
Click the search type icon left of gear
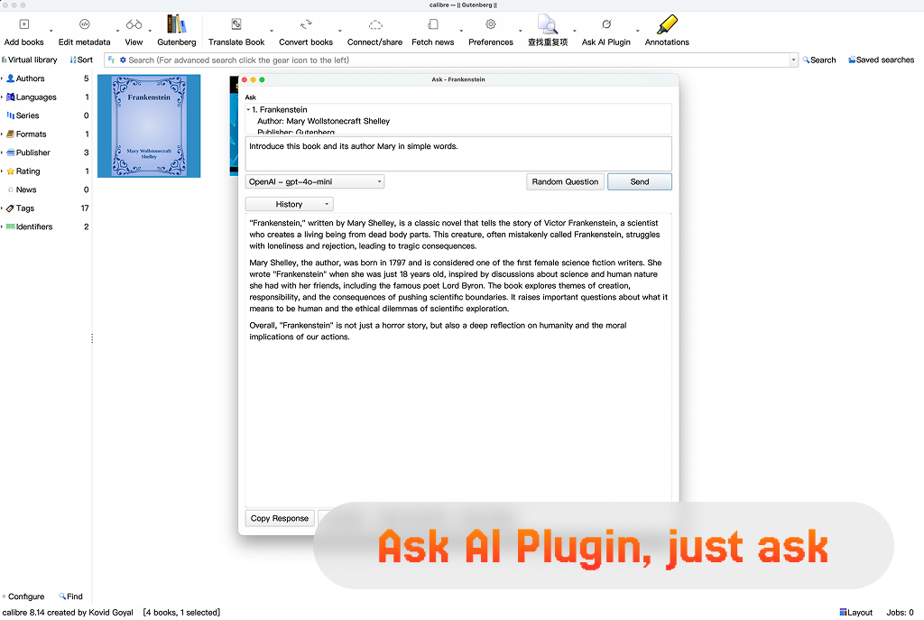pyautogui.click(x=111, y=60)
